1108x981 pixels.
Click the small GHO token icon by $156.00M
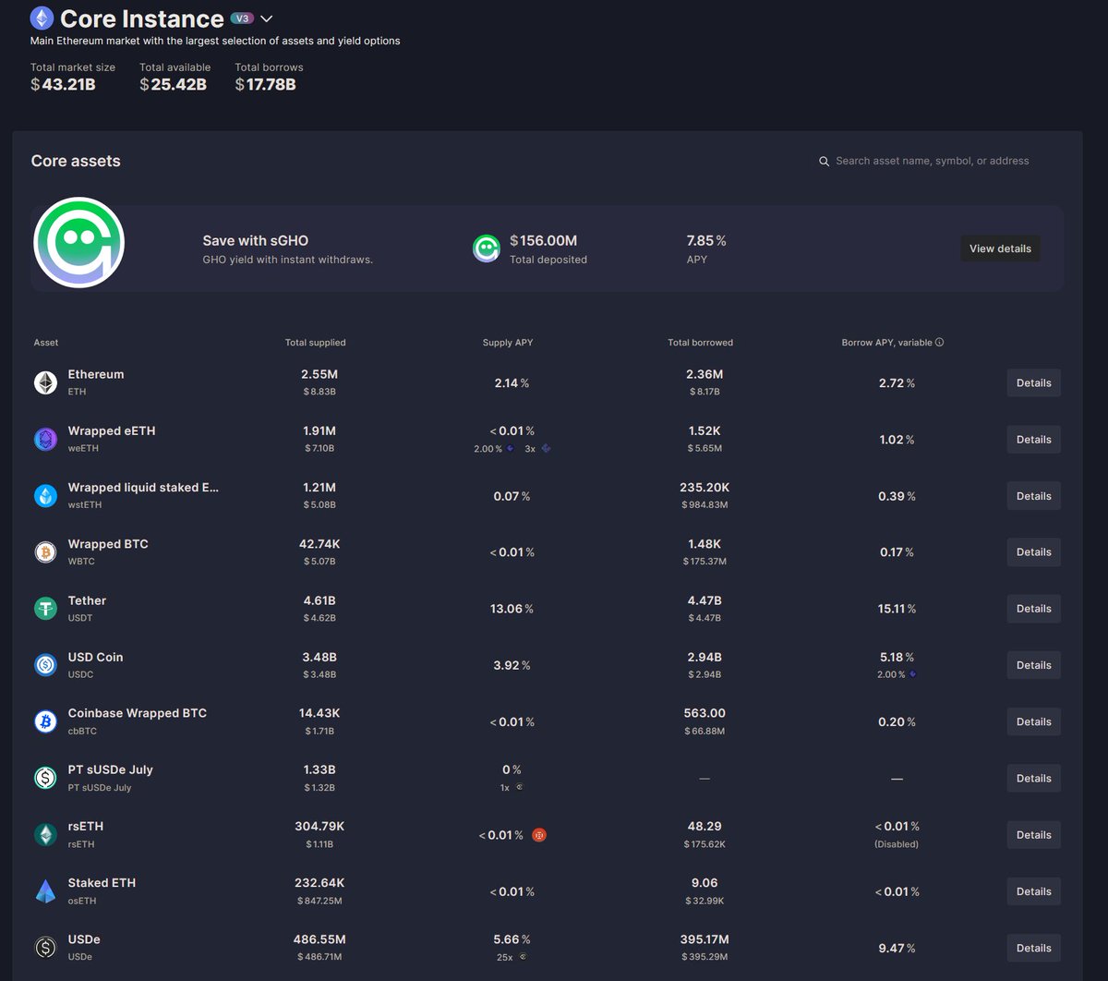tap(487, 248)
